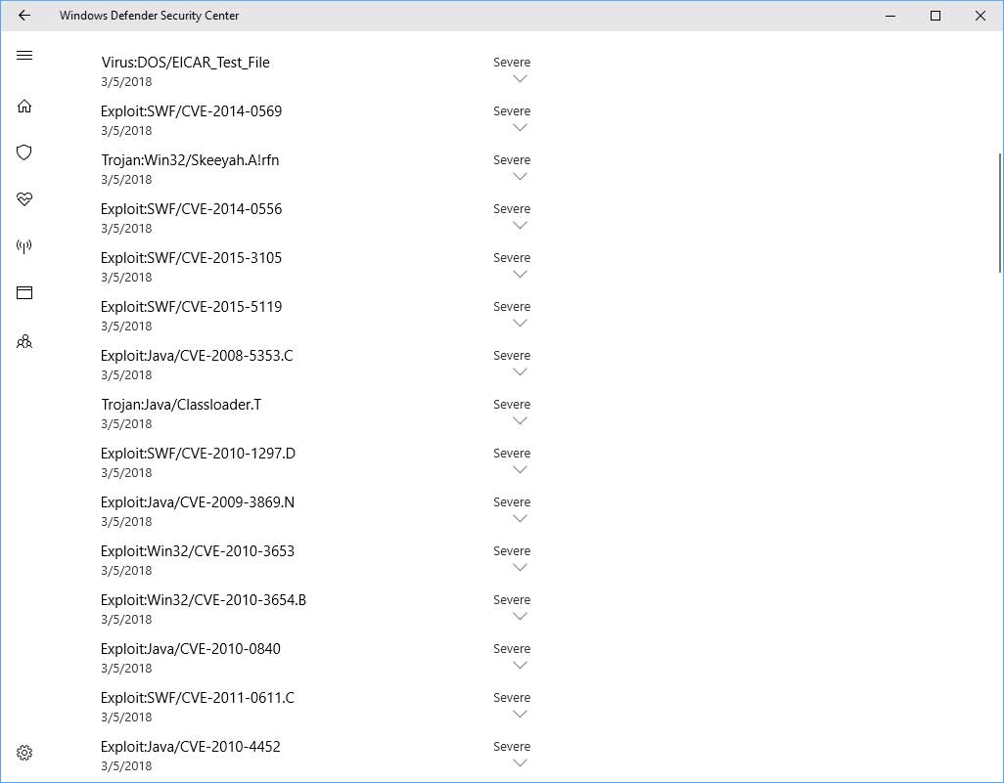Expand chevron for Exploit:SWF/CVE-2015-3105
This screenshot has width=1004, height=783.
tap(520, 274)
